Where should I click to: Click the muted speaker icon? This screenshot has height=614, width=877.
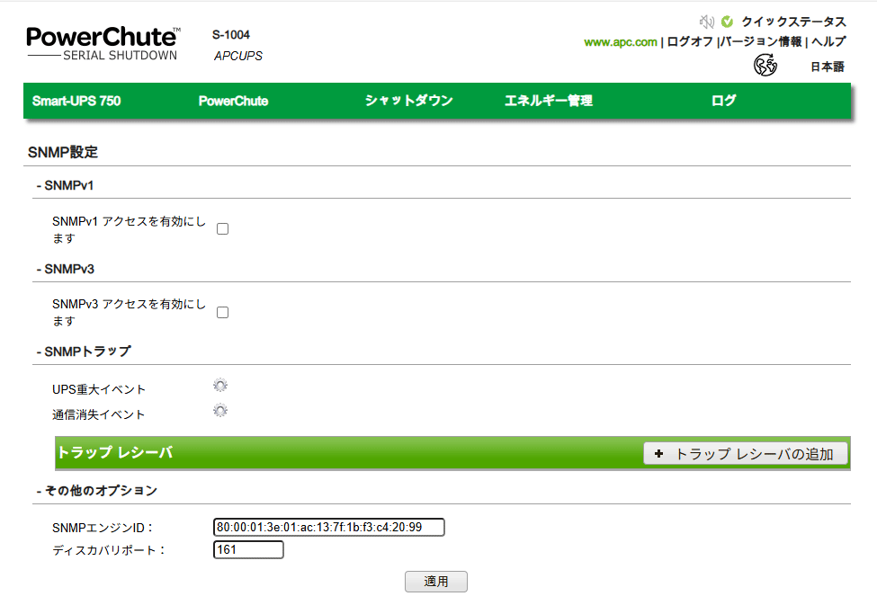point(707,22)
